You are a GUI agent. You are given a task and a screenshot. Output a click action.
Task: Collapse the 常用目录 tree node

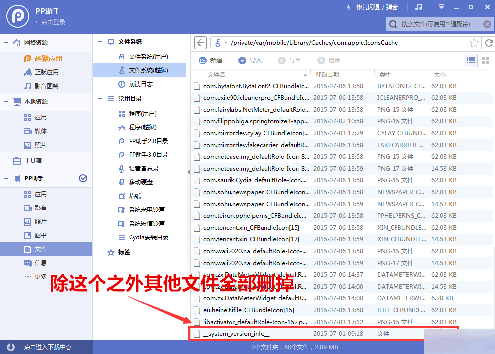click(100, 99)
